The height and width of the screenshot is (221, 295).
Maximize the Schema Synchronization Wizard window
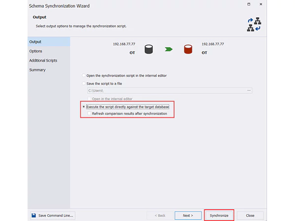[x=249, y=4]
